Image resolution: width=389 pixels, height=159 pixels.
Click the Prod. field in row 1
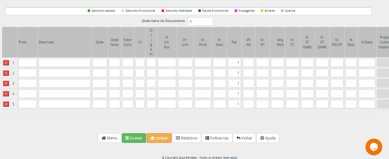[28, 63]
